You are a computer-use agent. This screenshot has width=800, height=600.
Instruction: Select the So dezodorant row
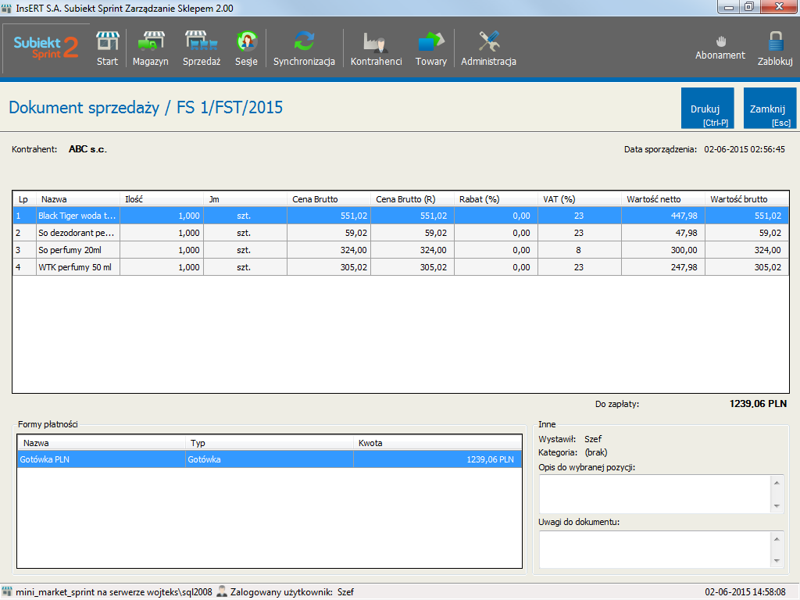[x=401, y=233]
